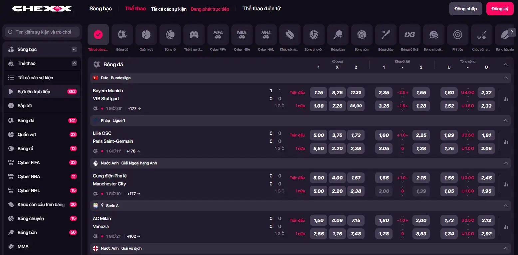Select the ice hockey puck icon in the carousel
518x255 pixels.
click(x=290, y=35)
